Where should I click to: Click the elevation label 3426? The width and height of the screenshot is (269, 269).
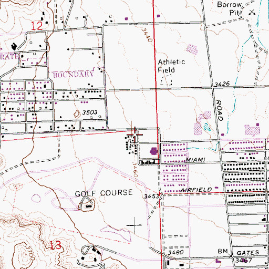pos(222,84)
